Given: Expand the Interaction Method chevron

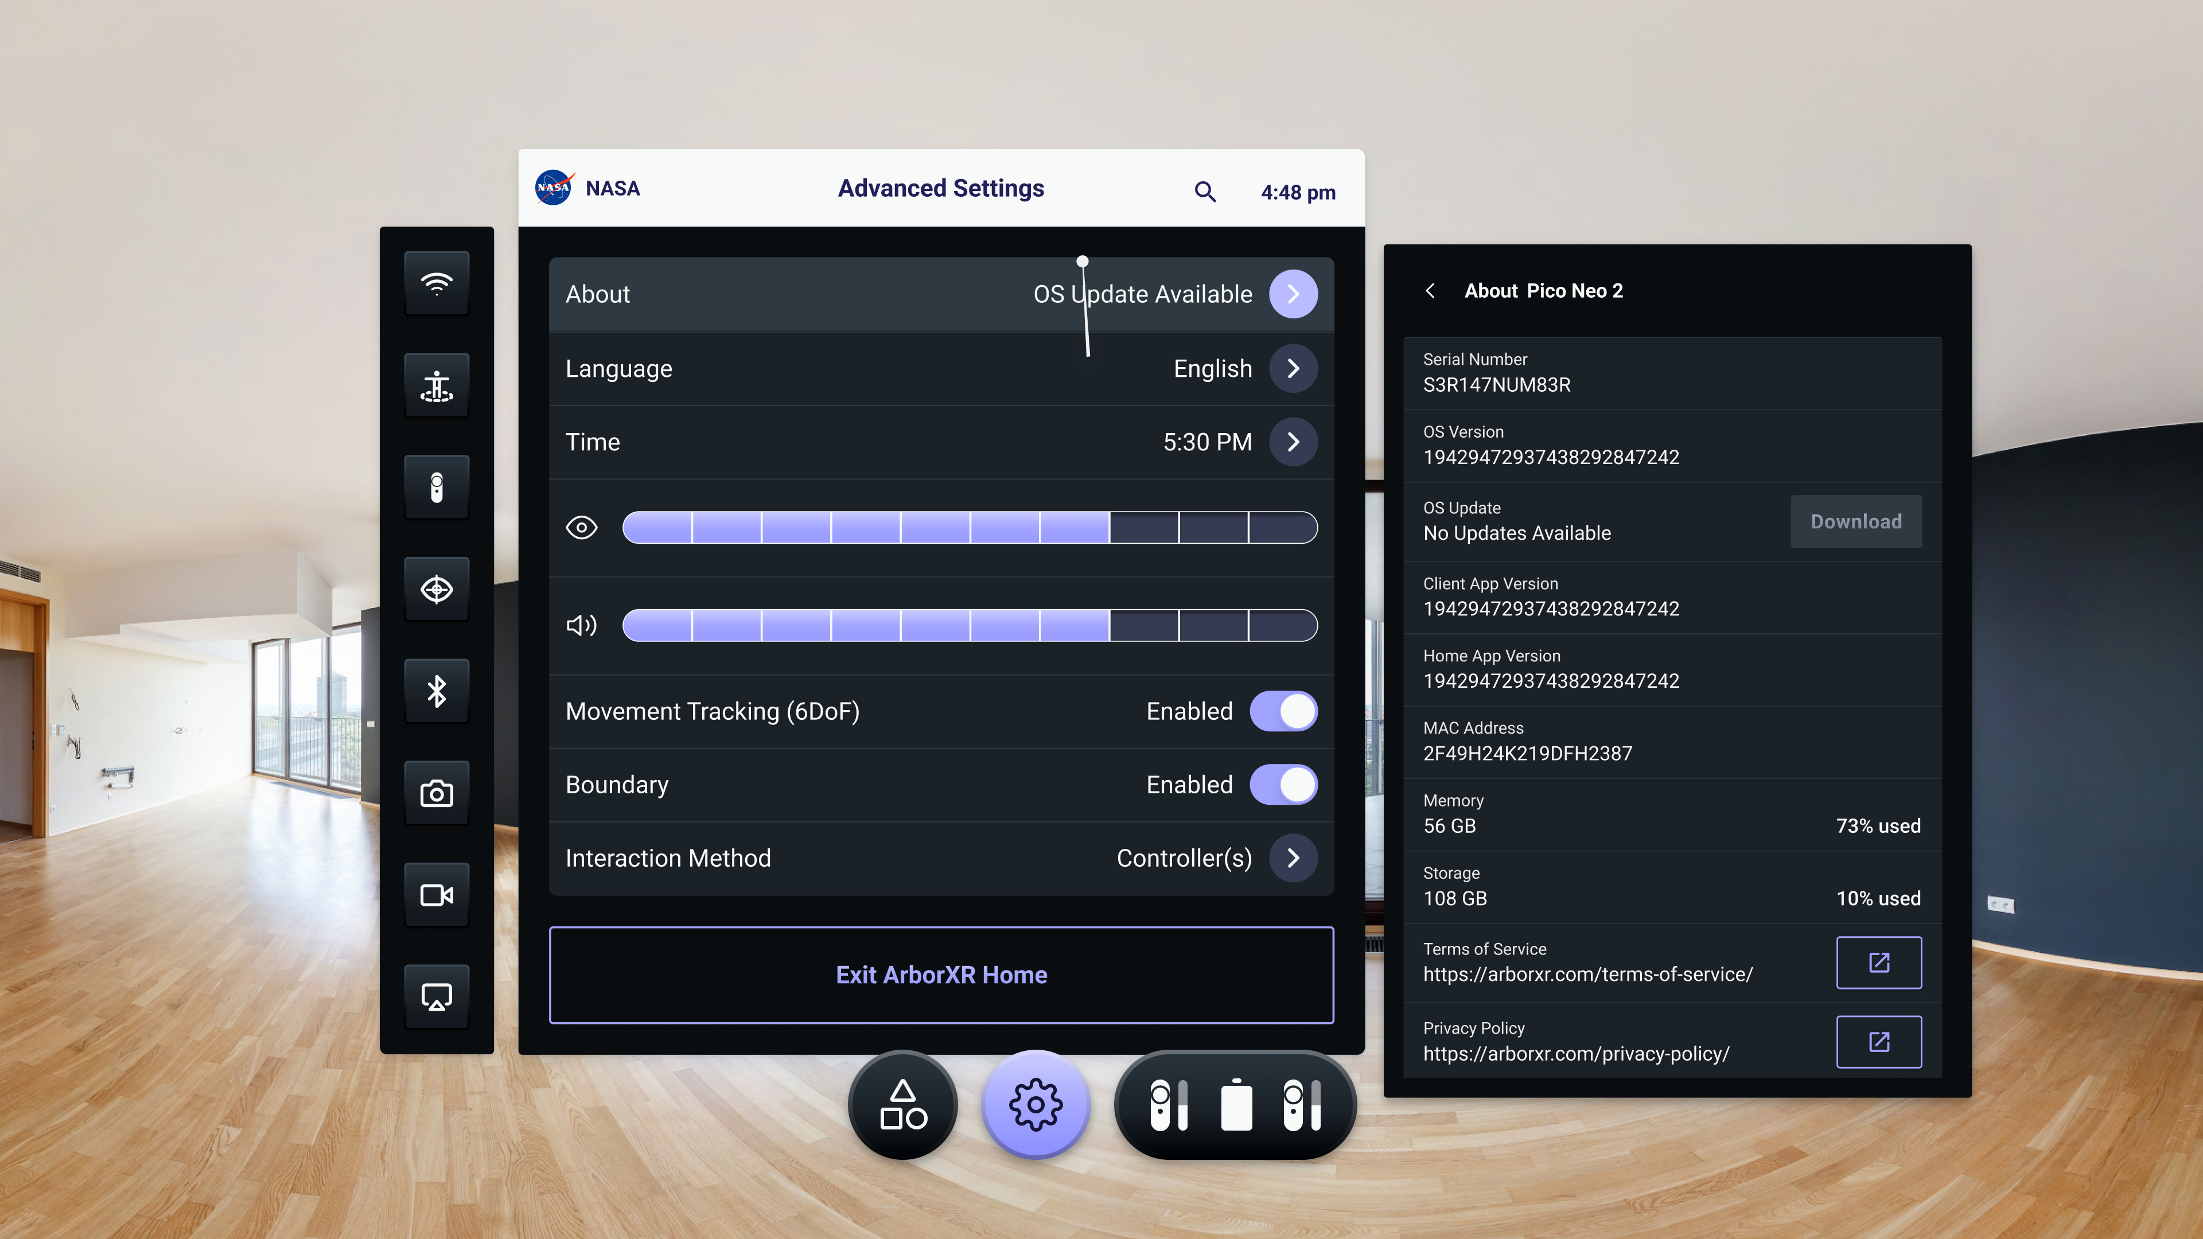Looking at the screenshot, I should click(x=1293, y=858).
